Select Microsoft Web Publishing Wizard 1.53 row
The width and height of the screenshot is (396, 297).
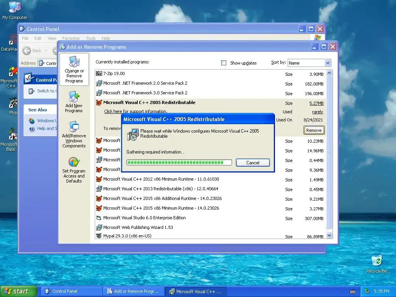[211, 227]
